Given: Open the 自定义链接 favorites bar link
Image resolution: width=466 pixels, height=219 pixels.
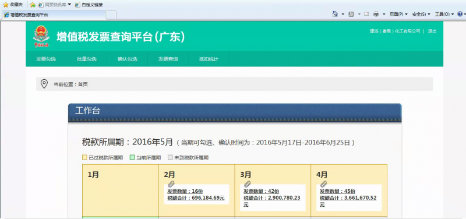Looking at the screenshot, I should [x=89, y=5].
